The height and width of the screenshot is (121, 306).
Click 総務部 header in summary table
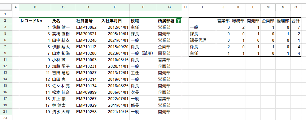(238, 21)
